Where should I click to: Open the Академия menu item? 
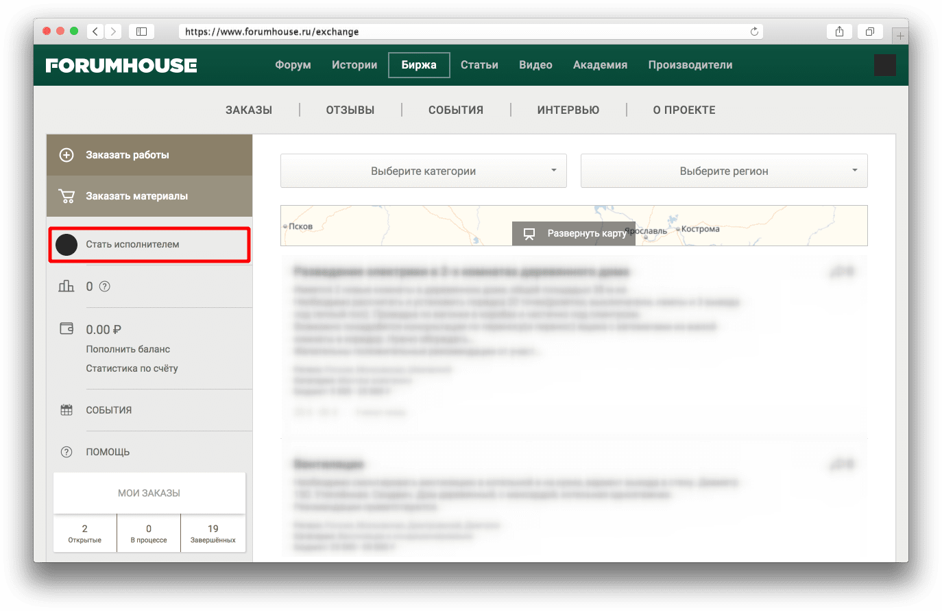(600, 65)
